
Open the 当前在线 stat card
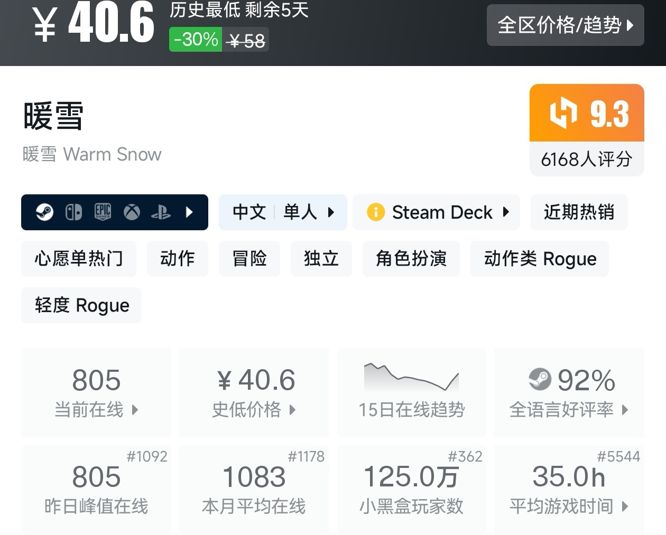[x=96, y=393]
